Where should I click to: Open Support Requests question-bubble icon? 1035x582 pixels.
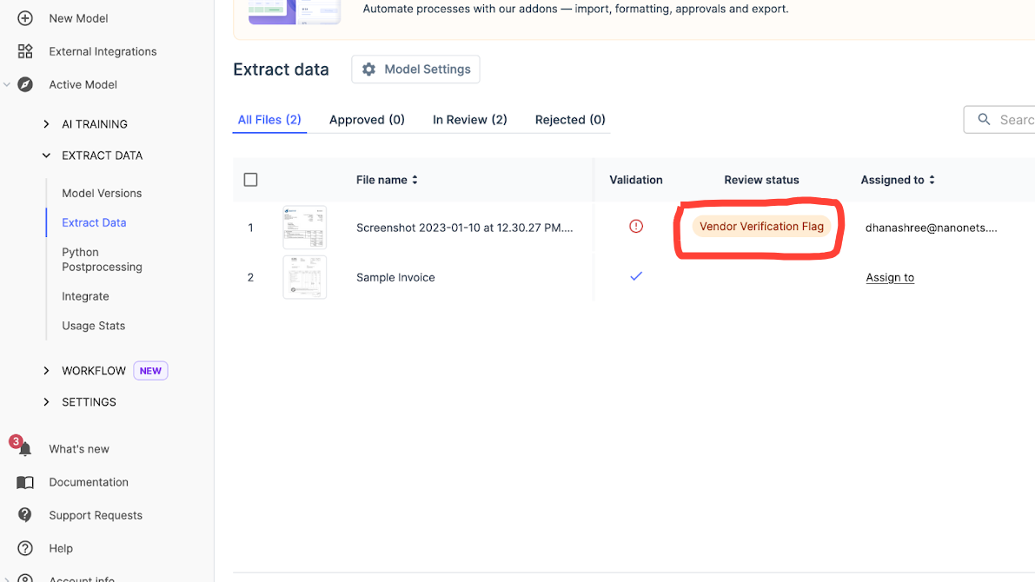(x=25, y=515)
